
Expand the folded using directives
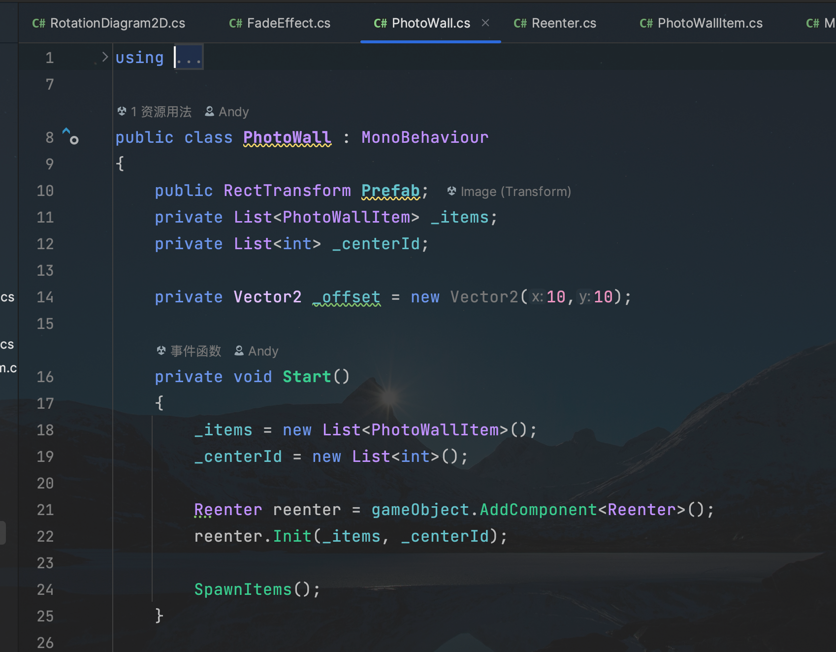[105, 57]
